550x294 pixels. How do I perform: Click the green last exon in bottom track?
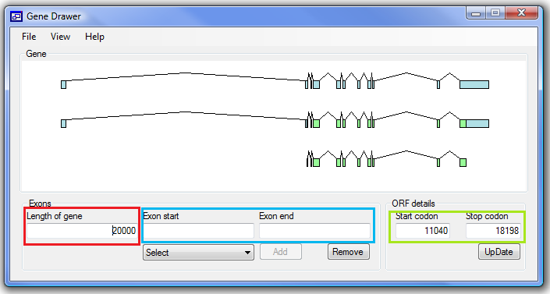tap(463, 162)
